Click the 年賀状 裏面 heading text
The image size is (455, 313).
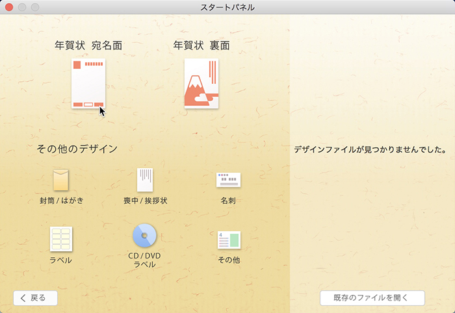[x=201, y=45]
